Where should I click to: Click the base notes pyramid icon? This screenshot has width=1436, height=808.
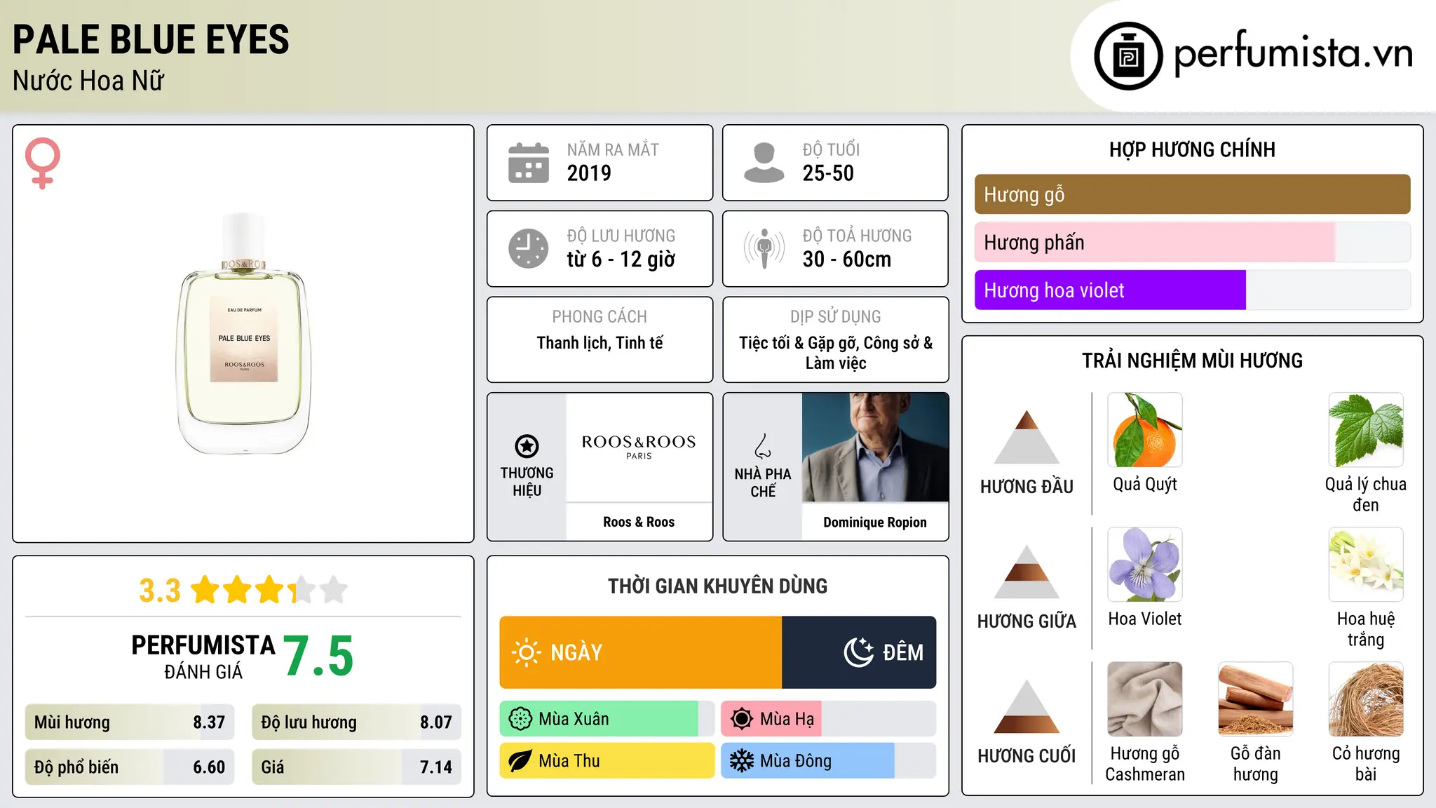pos(1027,706)
